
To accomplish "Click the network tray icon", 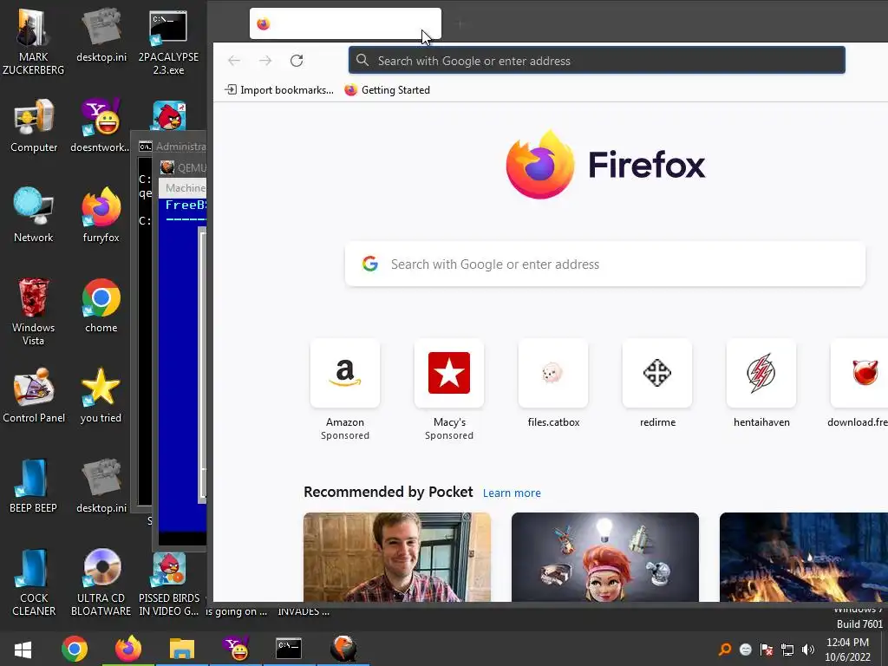I will (x=787, y=650).
